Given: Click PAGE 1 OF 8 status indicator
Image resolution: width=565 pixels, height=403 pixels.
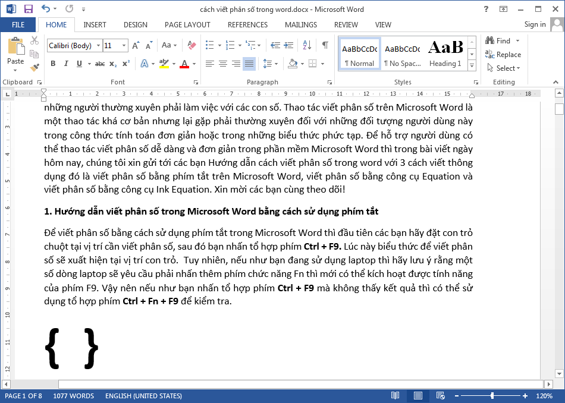Looking at the screenshot, I should [x=23, y=396].
